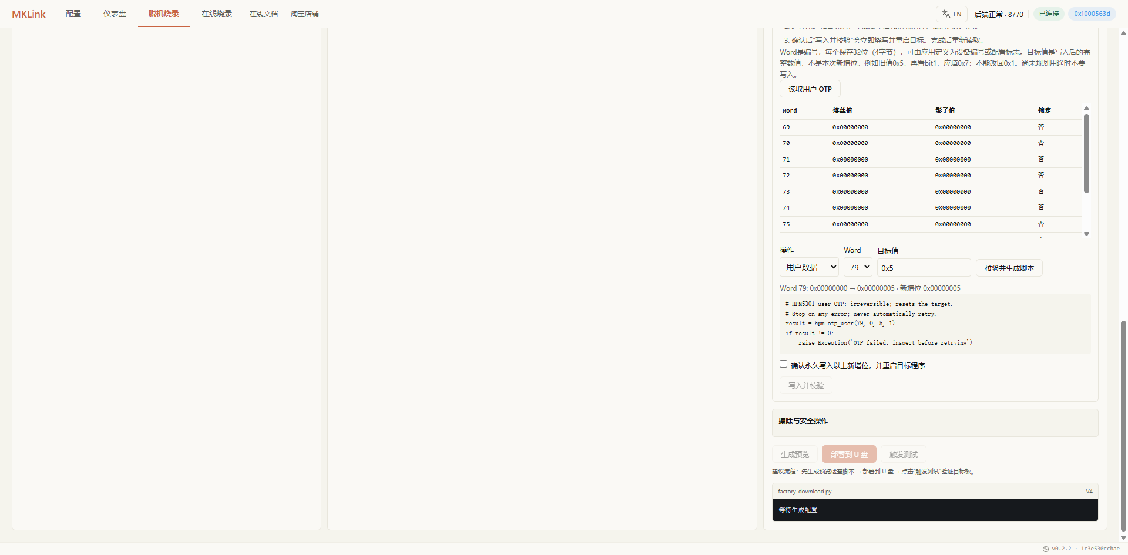Click the otp_user script code block

(935, 324)
